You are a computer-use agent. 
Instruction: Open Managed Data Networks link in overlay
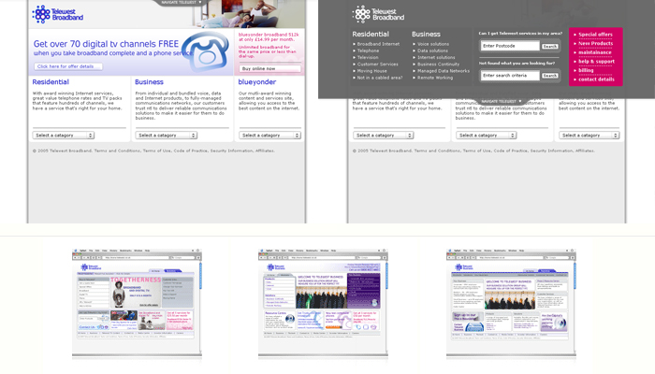click(444, 71)
